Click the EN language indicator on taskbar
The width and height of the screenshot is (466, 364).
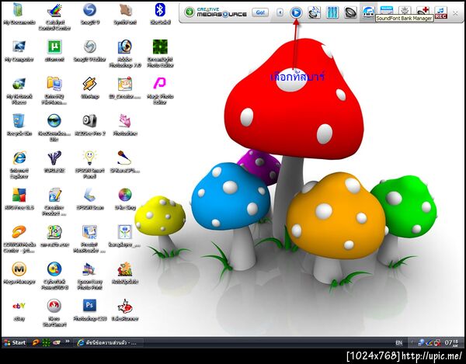coord(399,343)
